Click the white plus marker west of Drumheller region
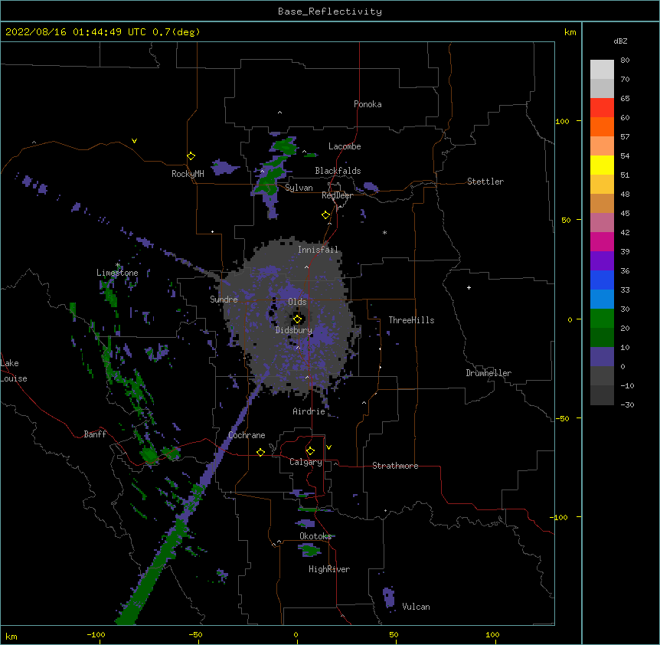 [x=469, y=287]
